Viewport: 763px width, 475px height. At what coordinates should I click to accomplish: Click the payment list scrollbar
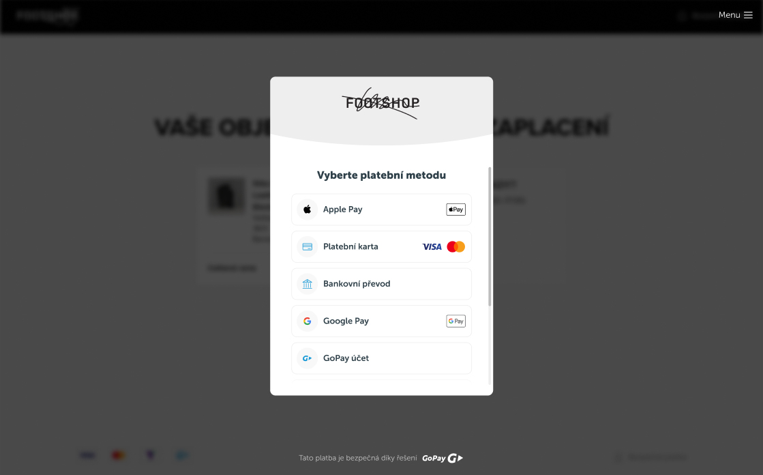coord(490,236)
